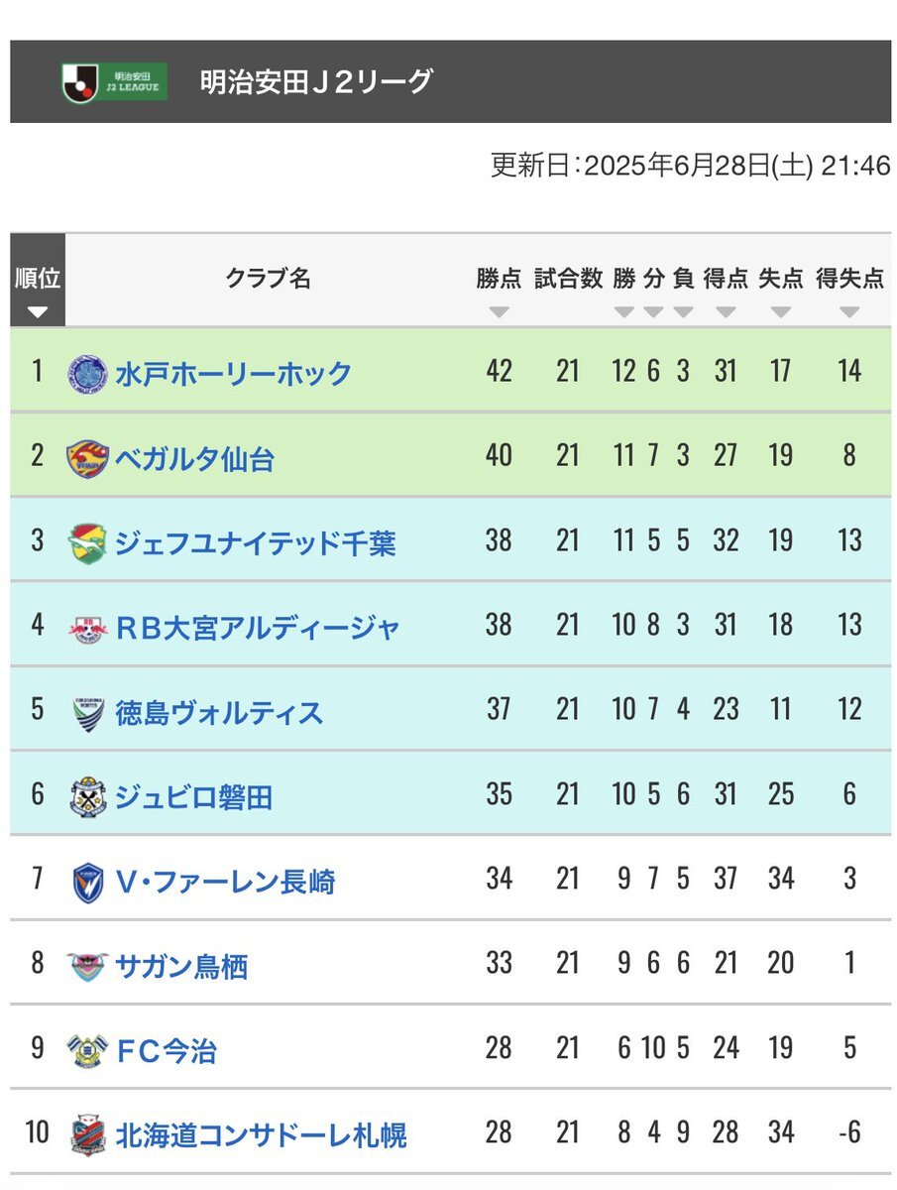The image size is (897, 1190).
Task: Sort by 得失点 goal difference arrow
Action: pyautogui.click(x=849, y=312)
